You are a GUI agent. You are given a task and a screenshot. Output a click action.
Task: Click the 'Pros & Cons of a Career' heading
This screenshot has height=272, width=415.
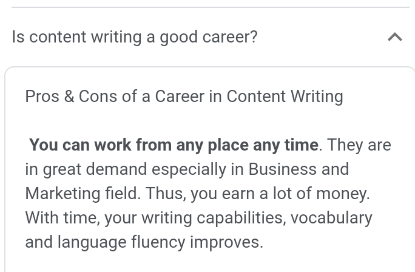[184, 97]
